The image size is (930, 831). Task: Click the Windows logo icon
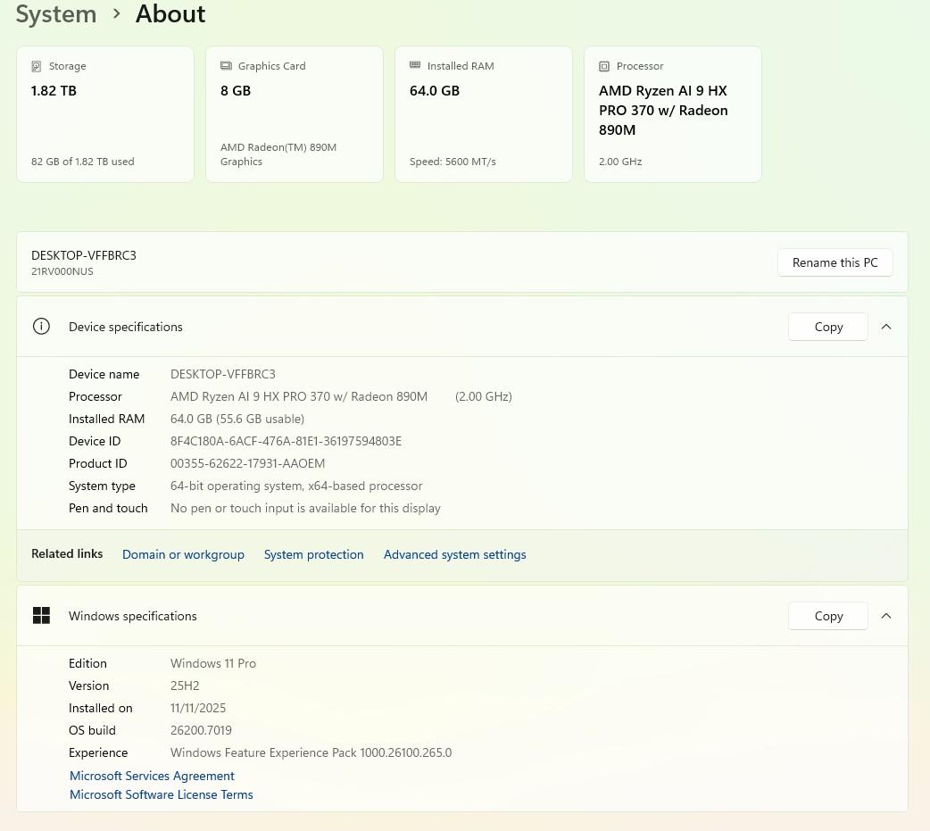(41, 616)
